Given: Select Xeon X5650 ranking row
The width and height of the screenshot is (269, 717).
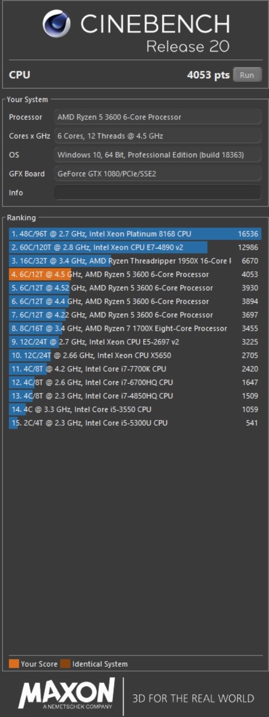Looking at the screenshot, I should pos(135,356).
